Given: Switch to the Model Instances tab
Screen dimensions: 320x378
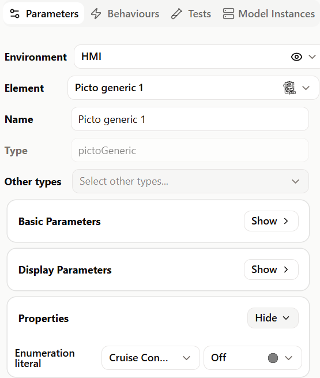Looking at the screenshot, I should (x=269, y=13).
